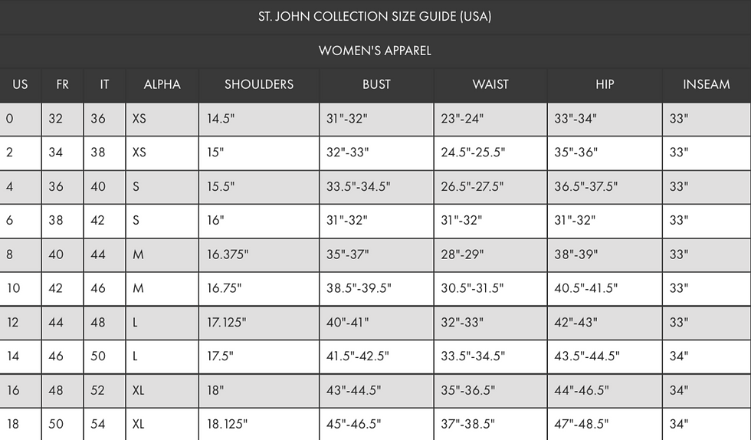
Task: Select the INSEAM column header
Action: 707,85
